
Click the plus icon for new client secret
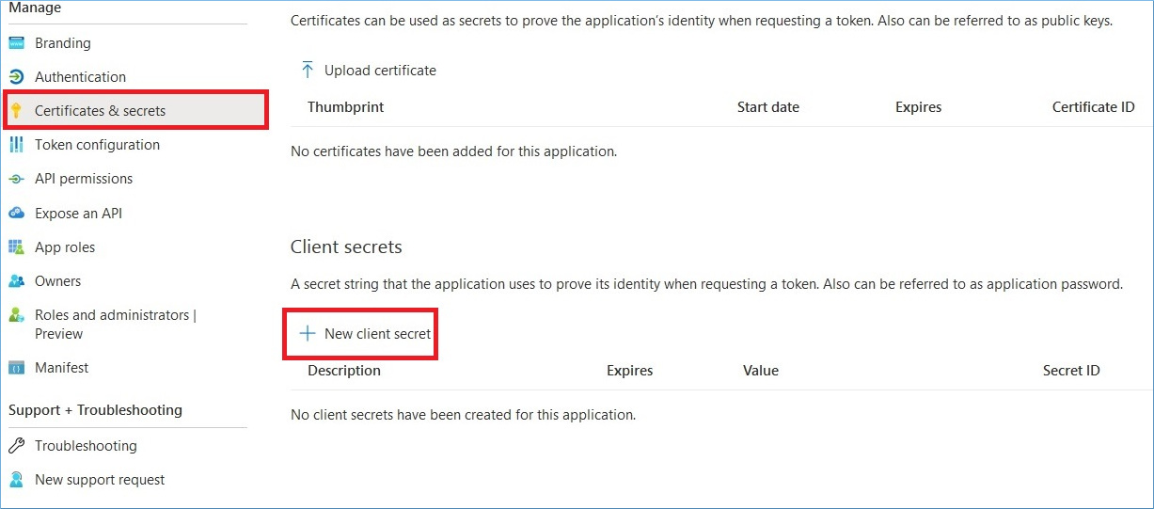pos(307,334)
